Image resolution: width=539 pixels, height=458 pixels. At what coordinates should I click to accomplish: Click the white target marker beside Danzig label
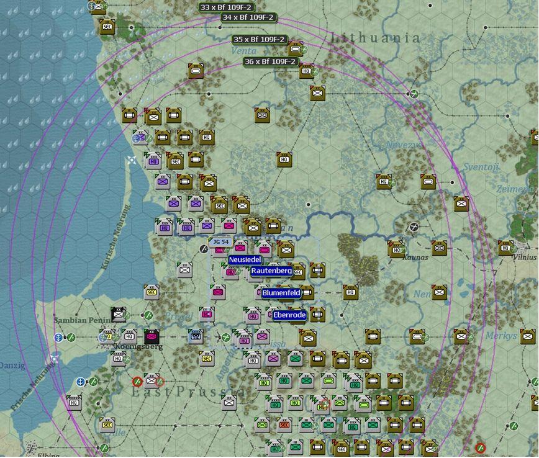pyautogui.click(x=54, y=359)
